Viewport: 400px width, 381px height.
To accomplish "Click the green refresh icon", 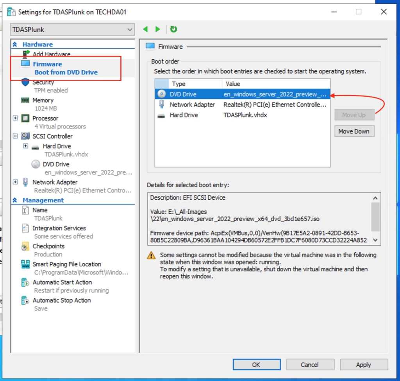I will pos(174,29).
